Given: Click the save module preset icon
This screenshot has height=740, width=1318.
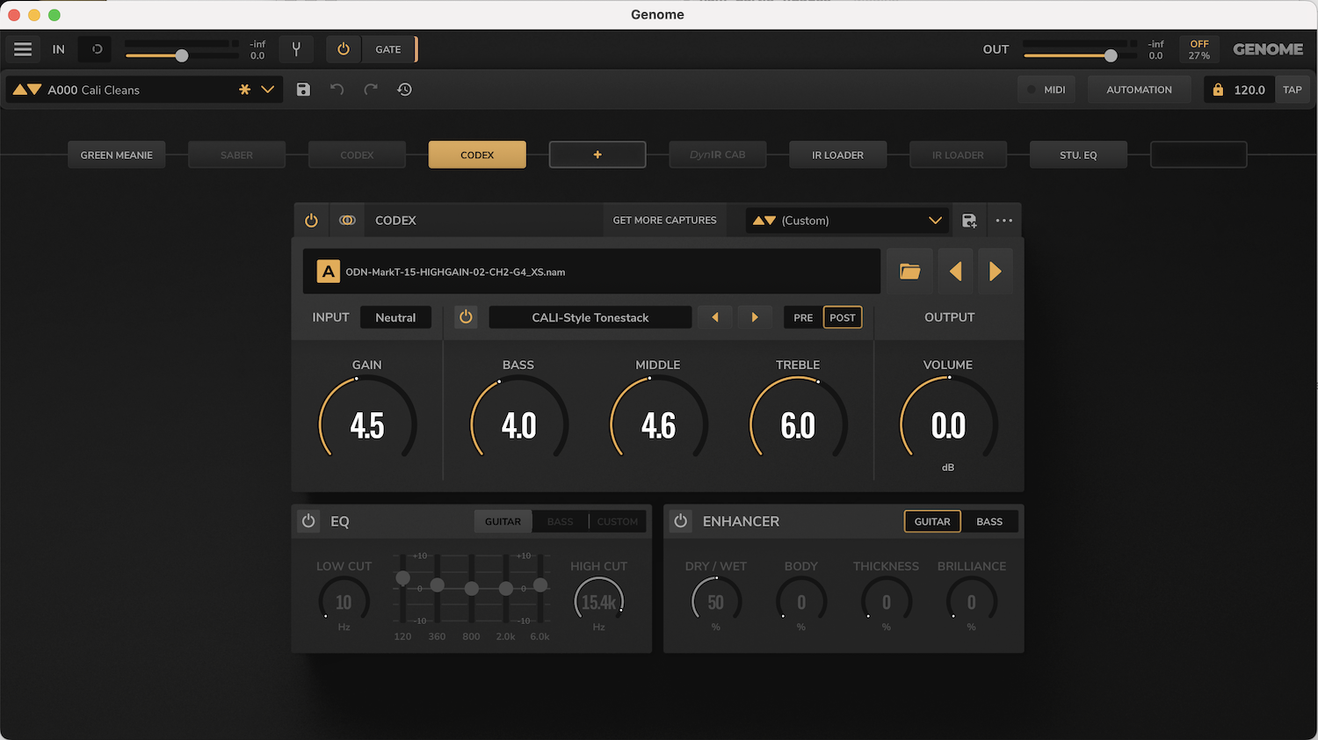Looking at the screenshot, I should point(969,221).
